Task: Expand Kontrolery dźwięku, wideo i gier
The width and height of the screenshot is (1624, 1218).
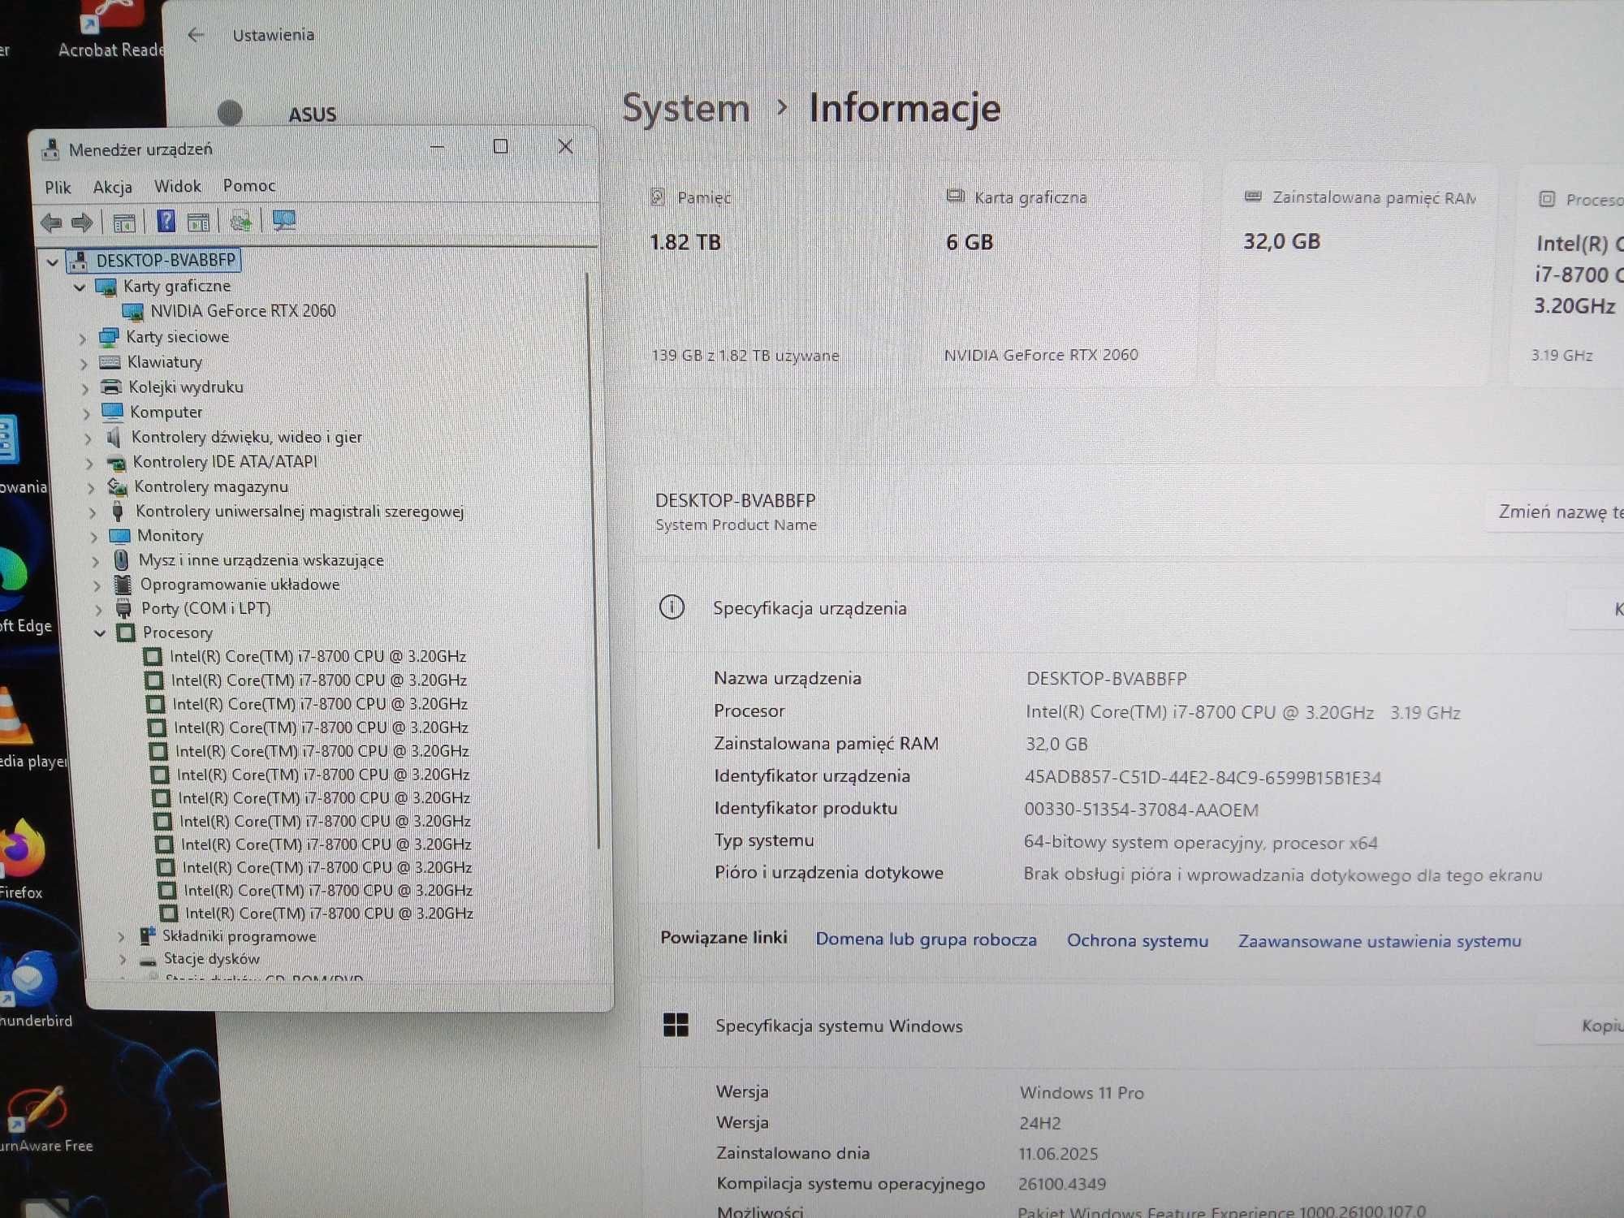Action: tap(88, 439)
